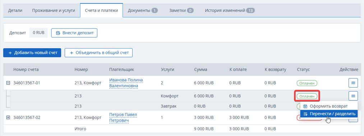364x136 pixels.
Task: Click the wallet icon in Внести депозит button
Action: click(58, 33)
